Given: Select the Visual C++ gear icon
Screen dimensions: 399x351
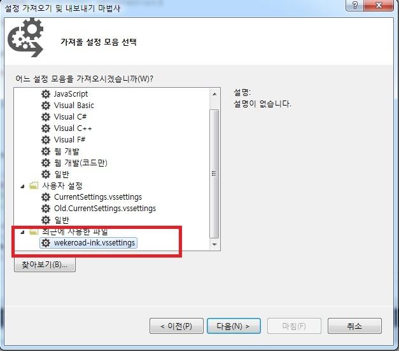Looking at the screenshot, I should (46, 128).
